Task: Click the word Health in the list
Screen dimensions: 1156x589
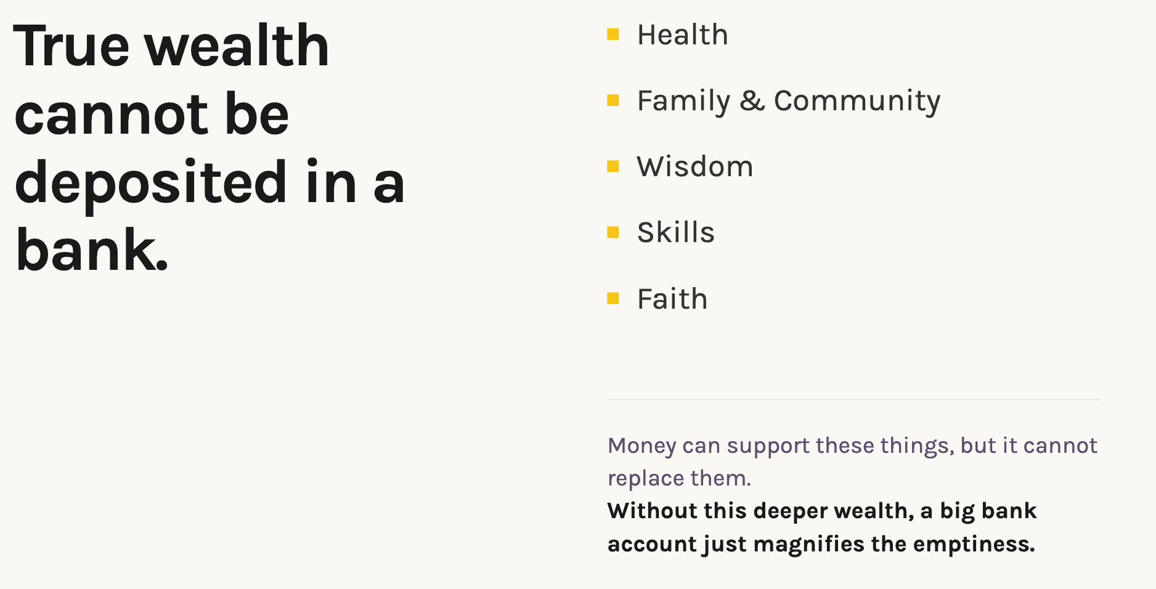Action: click(683, 35)
